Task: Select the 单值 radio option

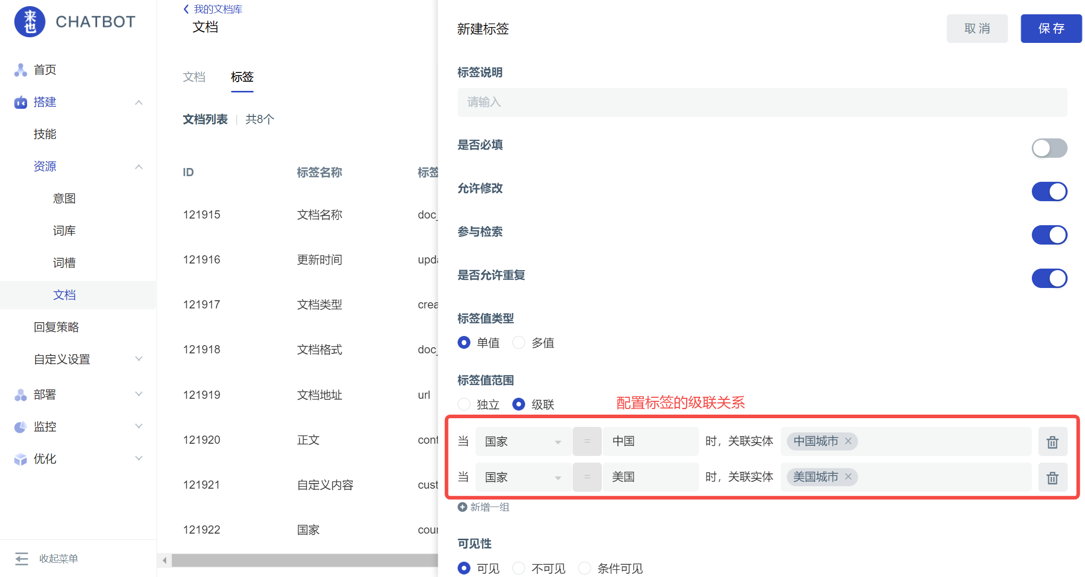Action: tap(464, 343)
